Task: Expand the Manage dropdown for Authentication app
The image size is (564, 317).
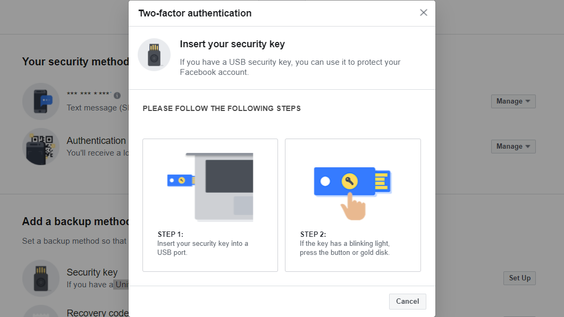Action: pos(513,147)
